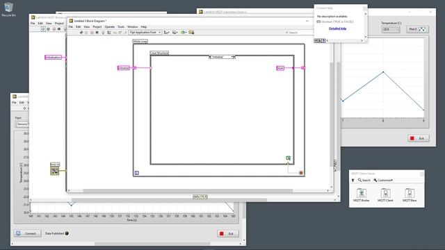Click the Exit button in Subscriber window
Viewport: 445px width, 250px height.
419,138
